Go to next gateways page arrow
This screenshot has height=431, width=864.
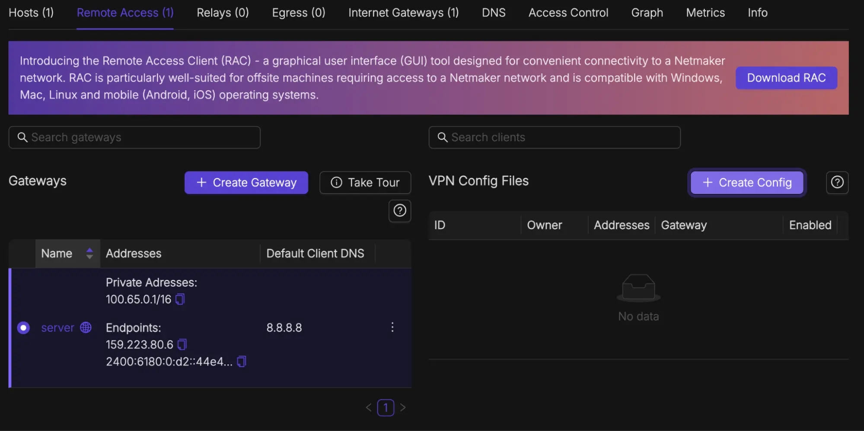pos(403,408)
